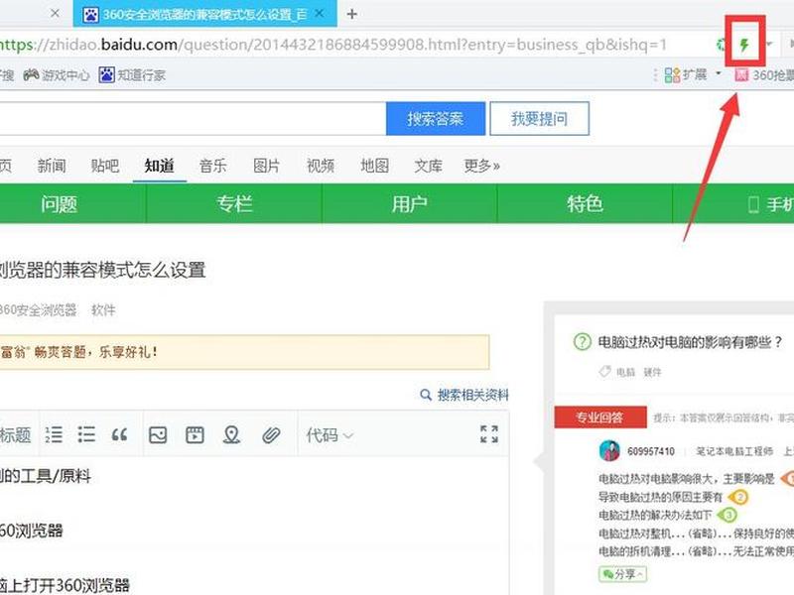Click green marker 3 in answer outline
Screen dimensions: 794x595
[728, 515]
